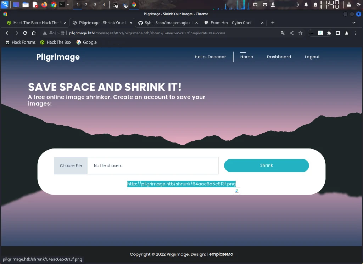Screen dimensions: 363x264
Task: Click the lock screen icon
Action: tap(349, 5)
